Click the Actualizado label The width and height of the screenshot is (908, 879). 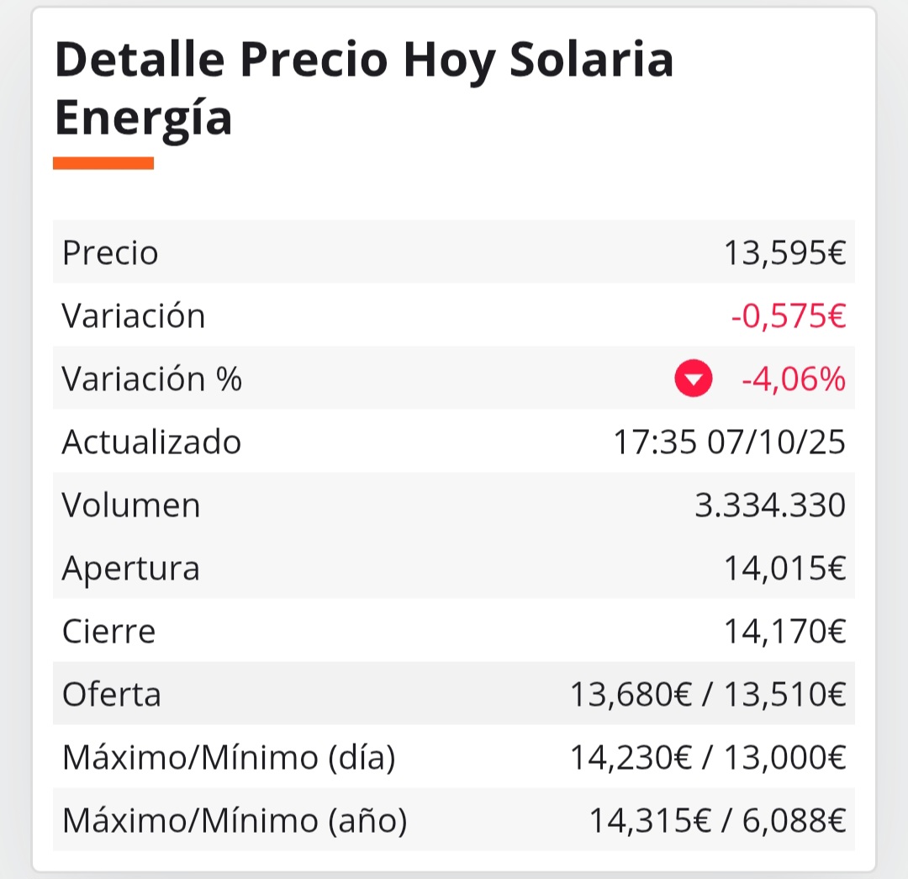151,442
